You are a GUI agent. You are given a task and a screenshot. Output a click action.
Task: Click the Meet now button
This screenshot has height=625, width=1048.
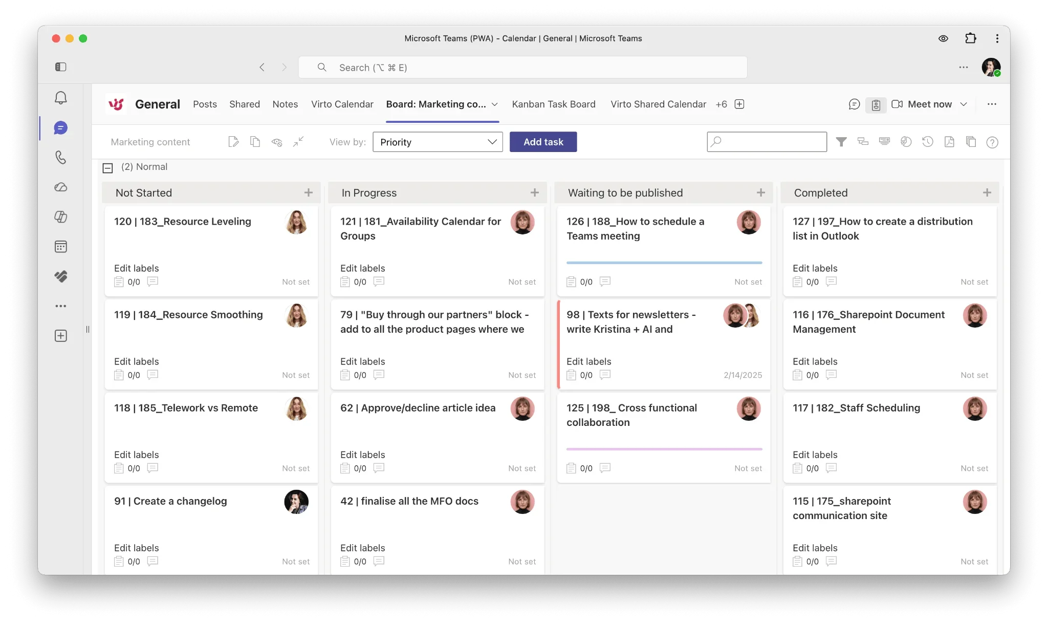(922, 104)
